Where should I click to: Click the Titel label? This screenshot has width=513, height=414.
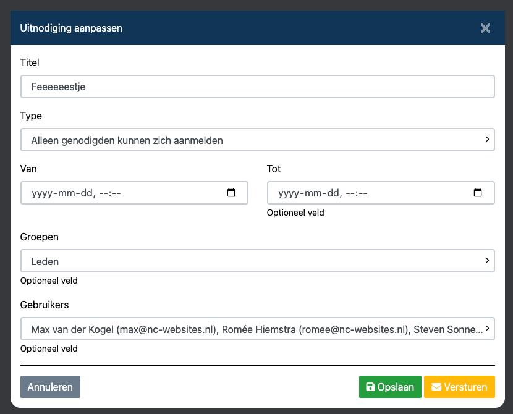point(30,62)
